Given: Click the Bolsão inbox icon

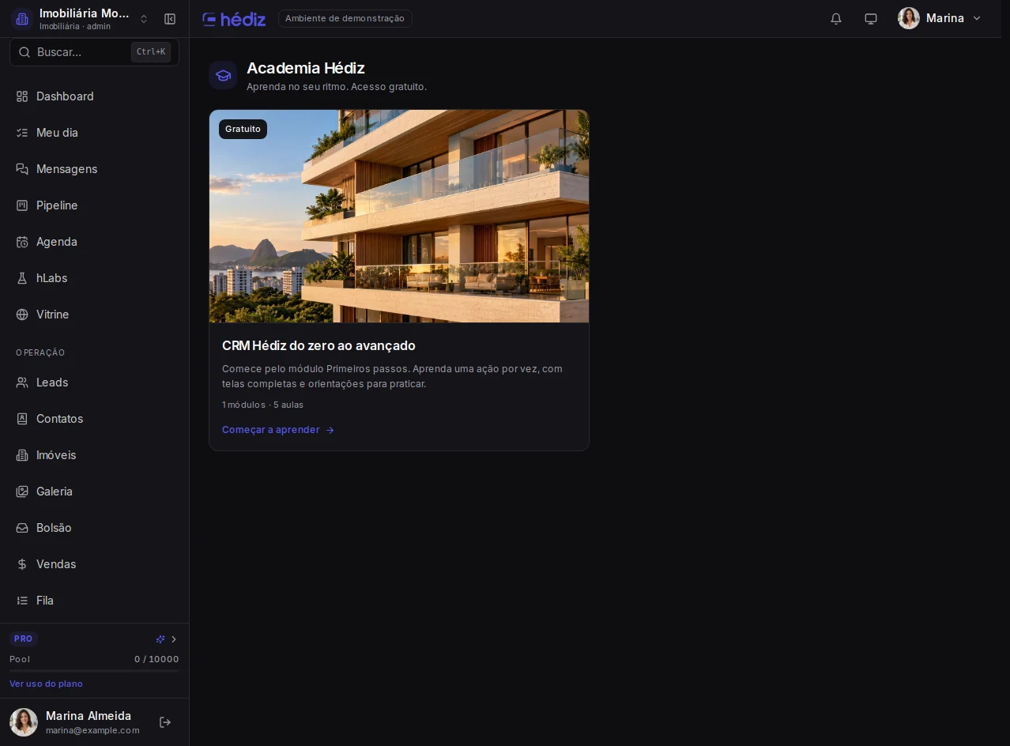Looking at the screenshot, I should (x=22, y=528).
